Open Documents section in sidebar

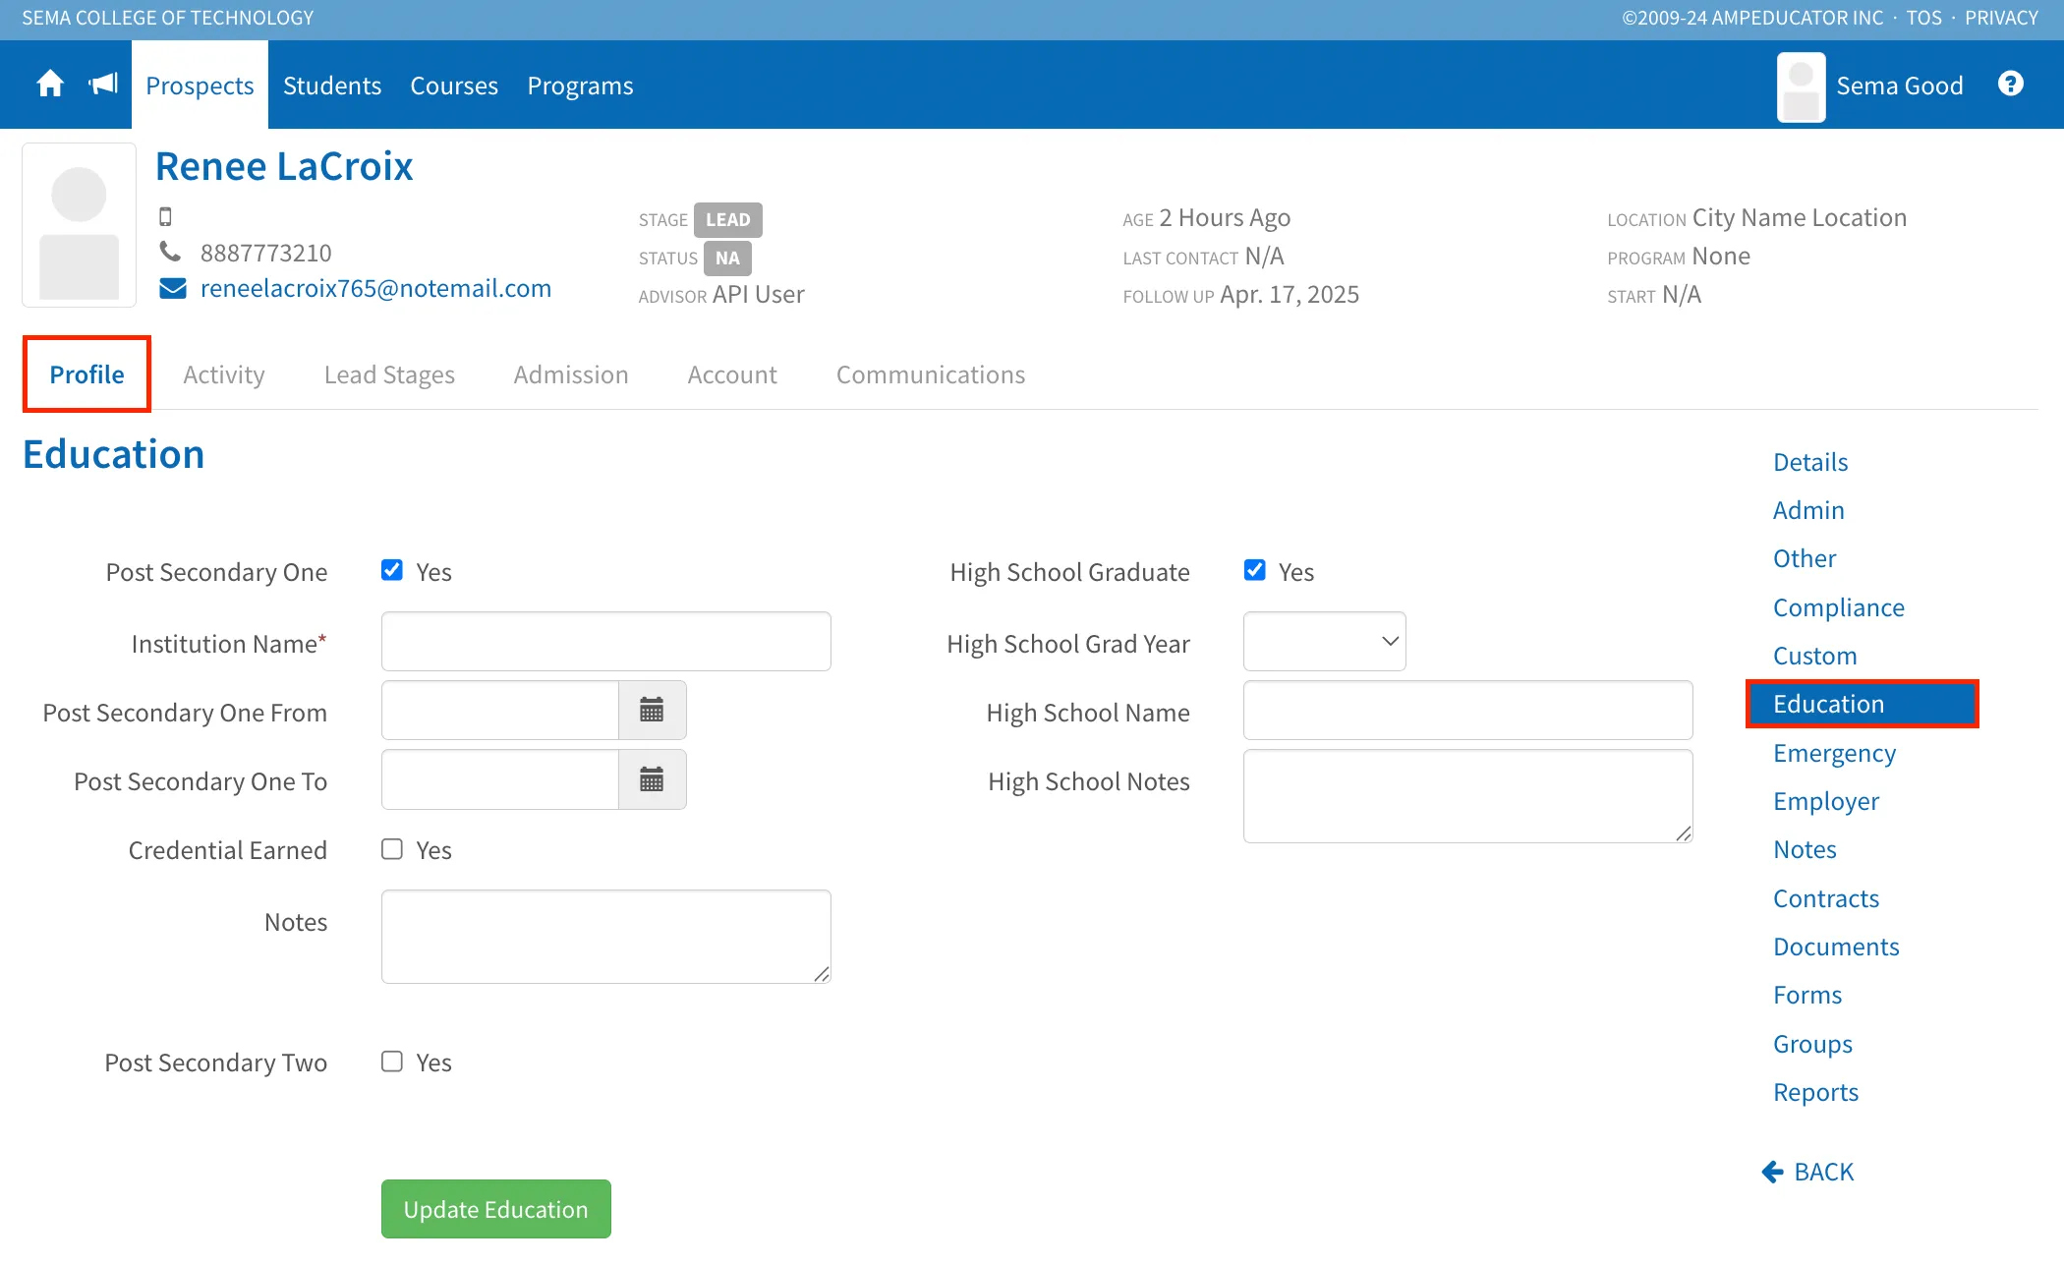click(1836, 947)
